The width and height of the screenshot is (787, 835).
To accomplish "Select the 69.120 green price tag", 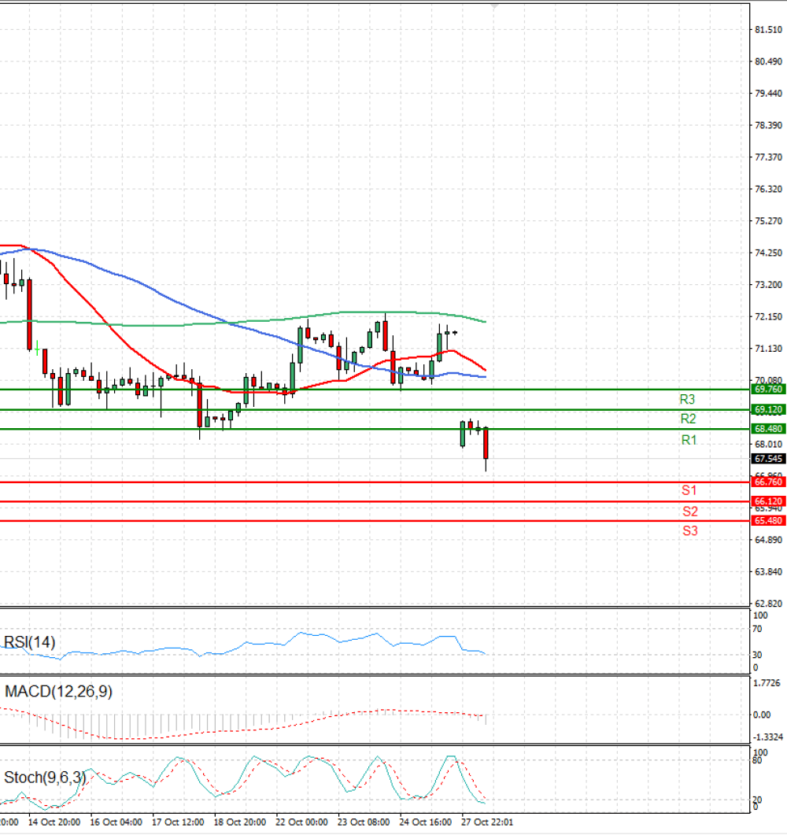I will tap(768, 409).
